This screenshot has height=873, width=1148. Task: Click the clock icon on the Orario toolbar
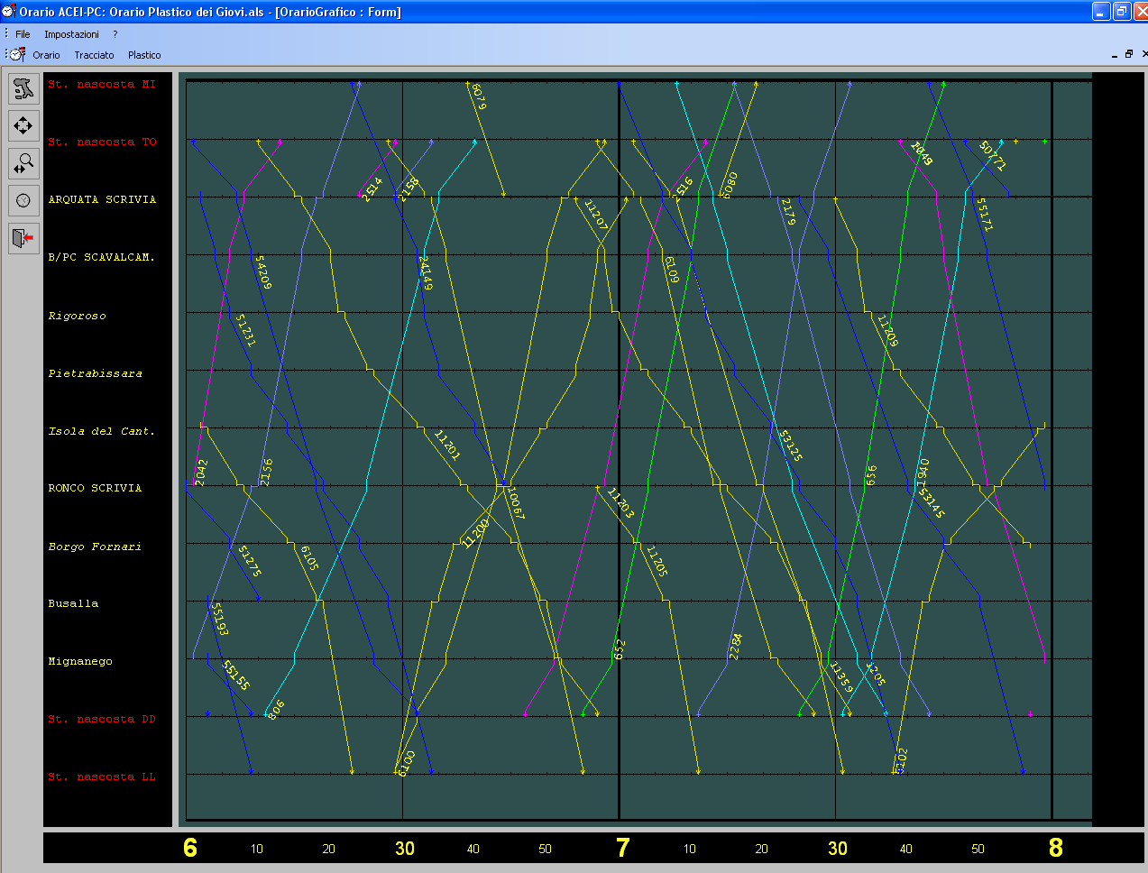click(x=14, y=54)
